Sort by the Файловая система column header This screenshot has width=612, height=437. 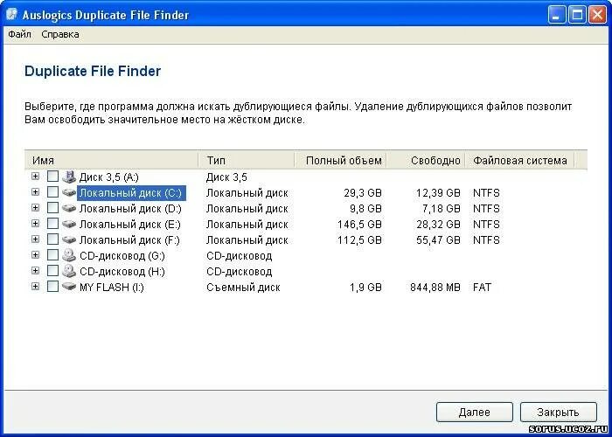[x=519, y=160]
